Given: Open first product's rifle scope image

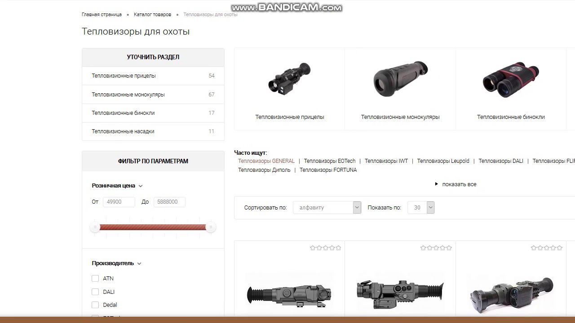Looking at the screenshot, I should click(x=289, y=292).
